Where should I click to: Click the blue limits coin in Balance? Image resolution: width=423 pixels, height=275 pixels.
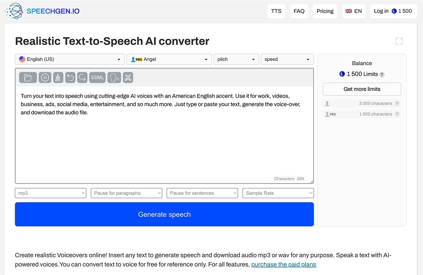click(x=342, y=74)
